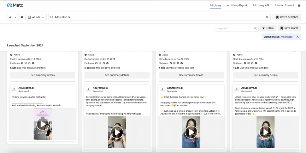Click Messenger platform icon on first ad card

click(33, 63)
